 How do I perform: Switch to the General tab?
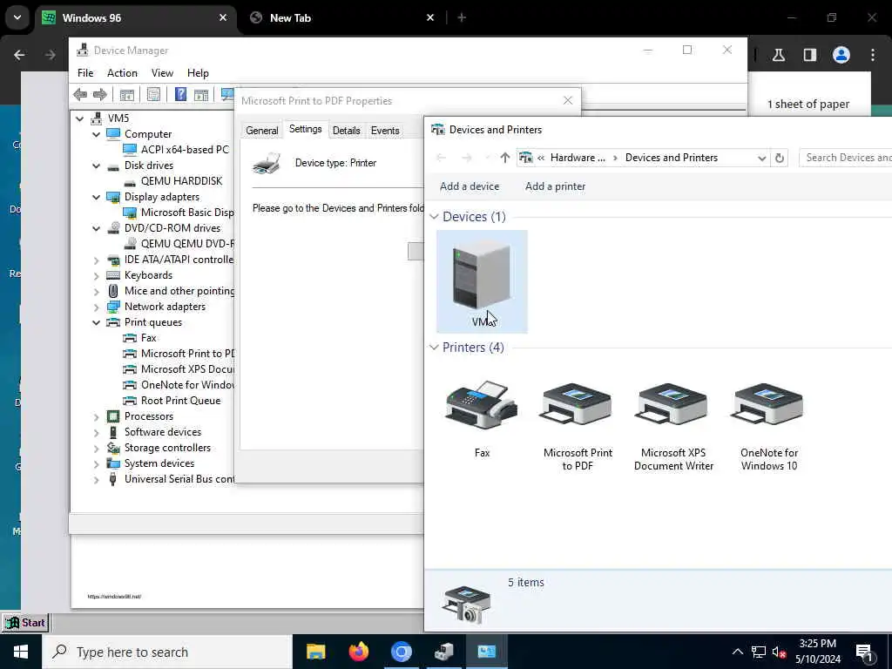point(261,131)
